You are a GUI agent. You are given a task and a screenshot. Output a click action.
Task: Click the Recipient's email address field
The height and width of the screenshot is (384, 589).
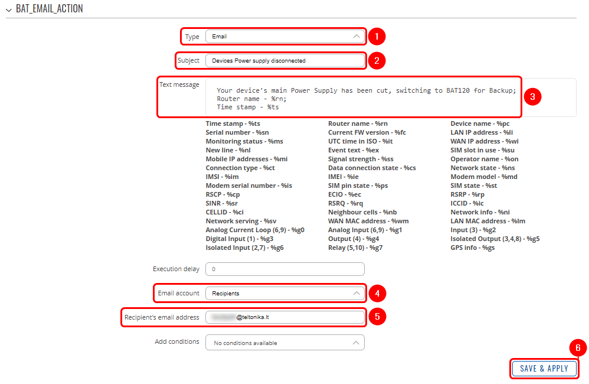click(285, 317)
